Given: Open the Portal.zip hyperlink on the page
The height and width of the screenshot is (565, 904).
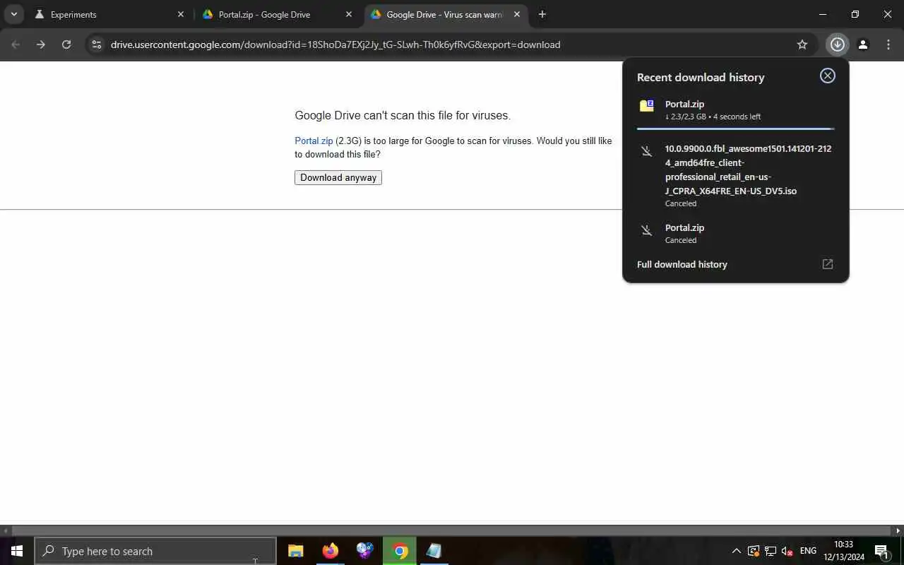Looking at the screenshot, I should [314, 141].
